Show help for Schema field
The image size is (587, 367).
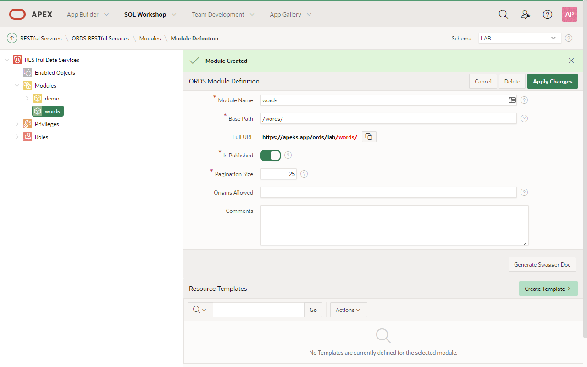click(569, 38)
